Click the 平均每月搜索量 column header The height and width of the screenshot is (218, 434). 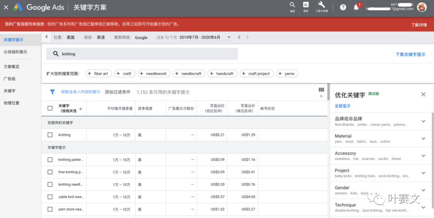click(x=120, y=108)
